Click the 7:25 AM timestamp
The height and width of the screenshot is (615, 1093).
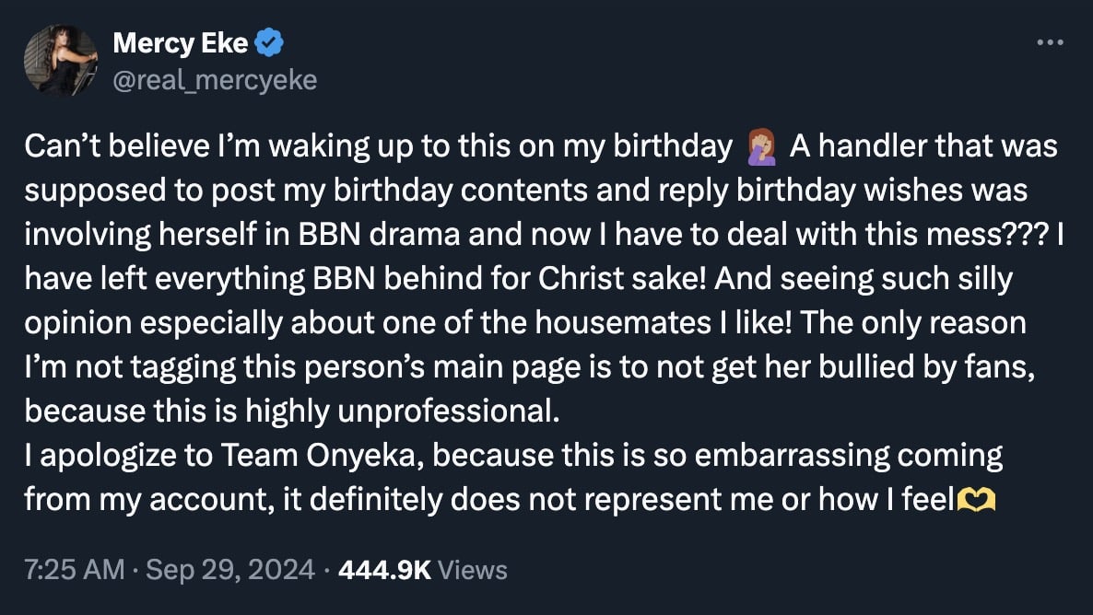tap(74, 570)
